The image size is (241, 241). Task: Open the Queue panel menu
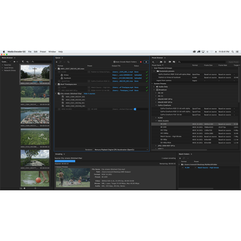[62, 58]
